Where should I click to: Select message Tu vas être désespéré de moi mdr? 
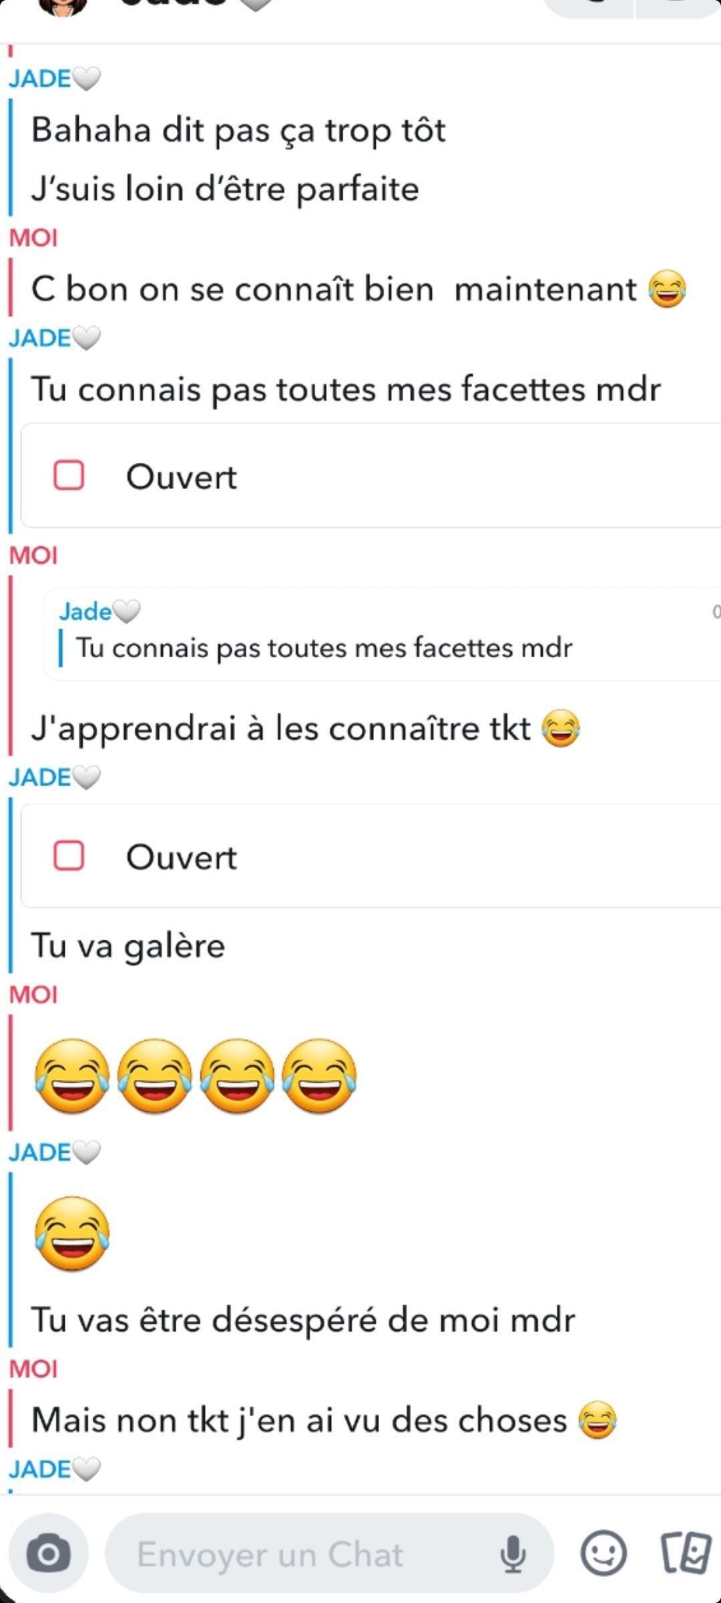tap(303, 1320)
